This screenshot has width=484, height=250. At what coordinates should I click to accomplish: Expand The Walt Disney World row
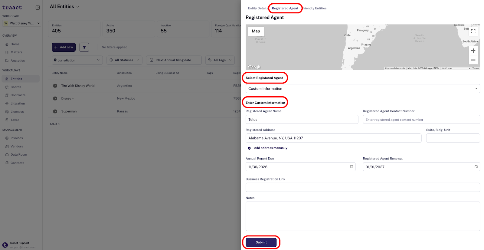(55, 86)
